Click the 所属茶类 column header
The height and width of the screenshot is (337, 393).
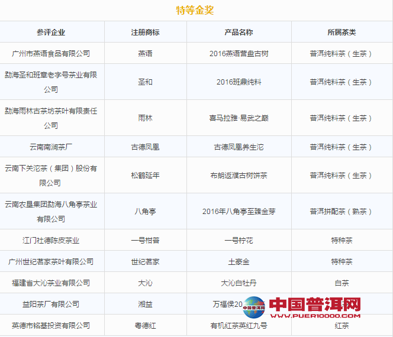[342, 32]
